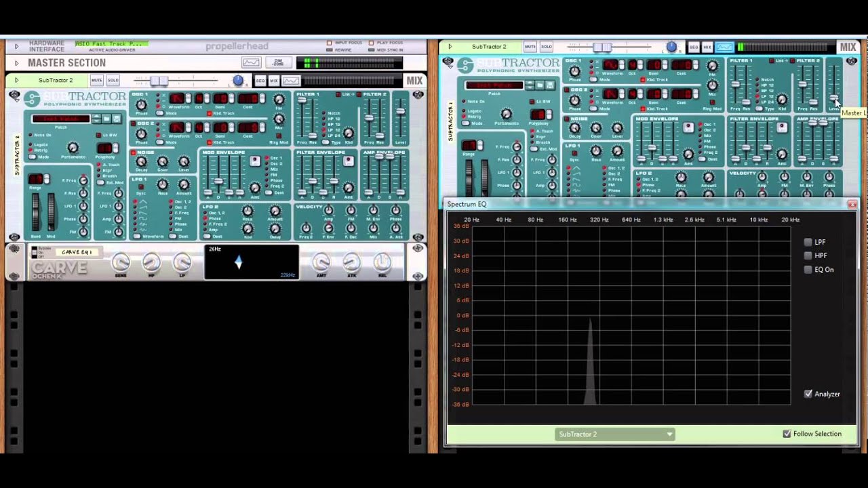Adjust left SubTractor channel pan knob
868x488 pixels.
(238, 81)
